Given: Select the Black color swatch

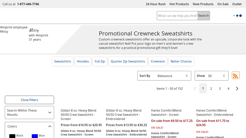Looking at the screenshot, I should click(x=12, y=136).
